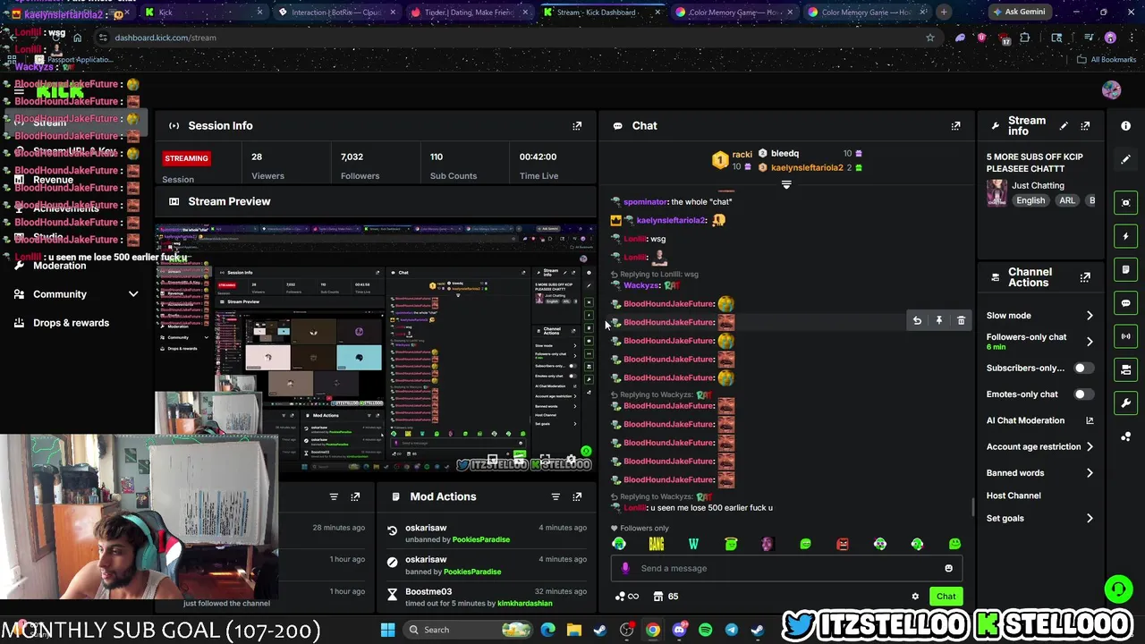Open the user avatar at top right
The height and width of the screenshot is (644, 1145).
point(1111,90)
